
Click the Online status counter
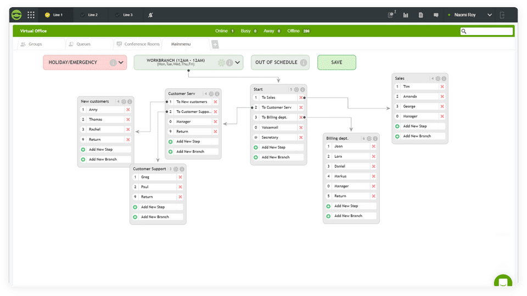click(x=225, y=31)
